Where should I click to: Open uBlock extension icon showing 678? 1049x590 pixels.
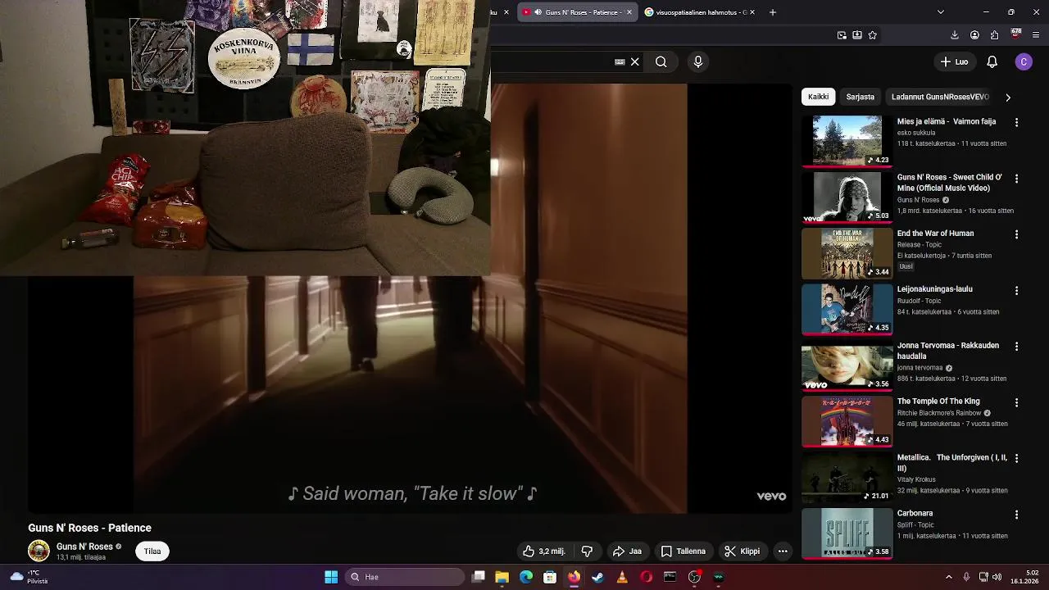[1016, 34]
